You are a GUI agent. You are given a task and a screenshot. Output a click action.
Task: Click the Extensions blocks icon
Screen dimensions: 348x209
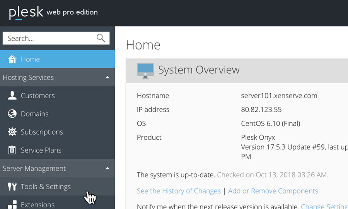(12, 205)
